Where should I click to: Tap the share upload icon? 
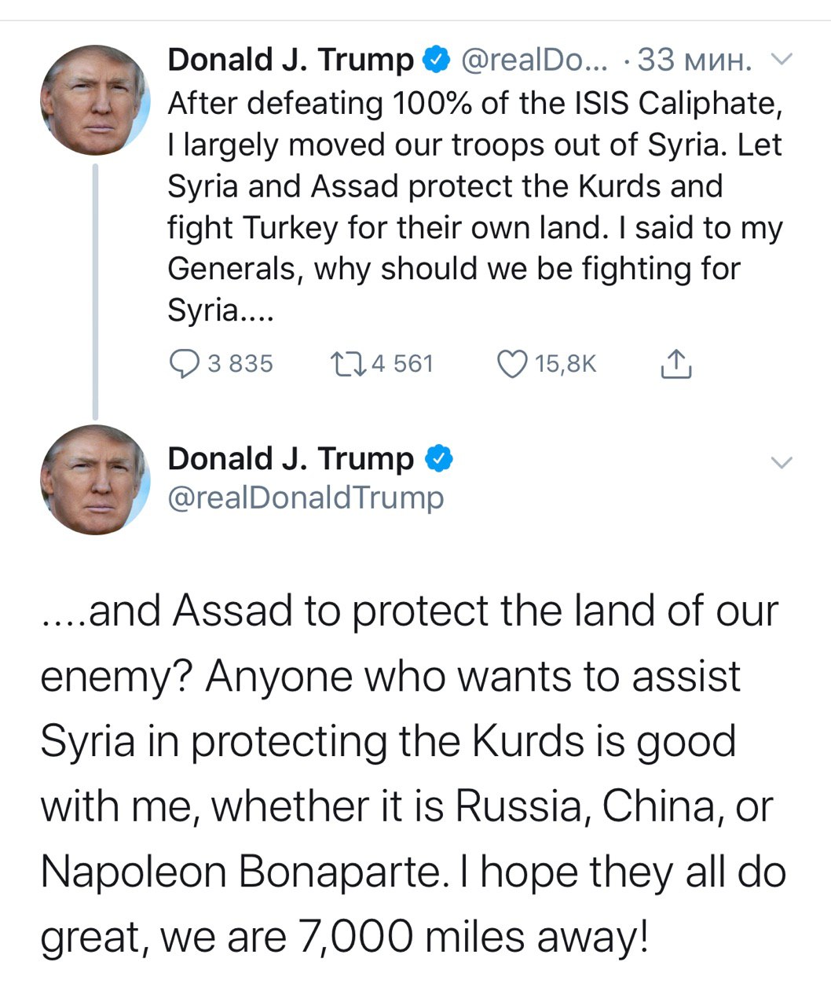tap(675, 364)
